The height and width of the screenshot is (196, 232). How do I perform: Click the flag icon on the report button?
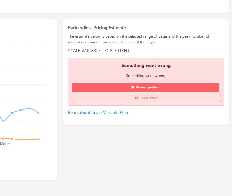[133, 88]
